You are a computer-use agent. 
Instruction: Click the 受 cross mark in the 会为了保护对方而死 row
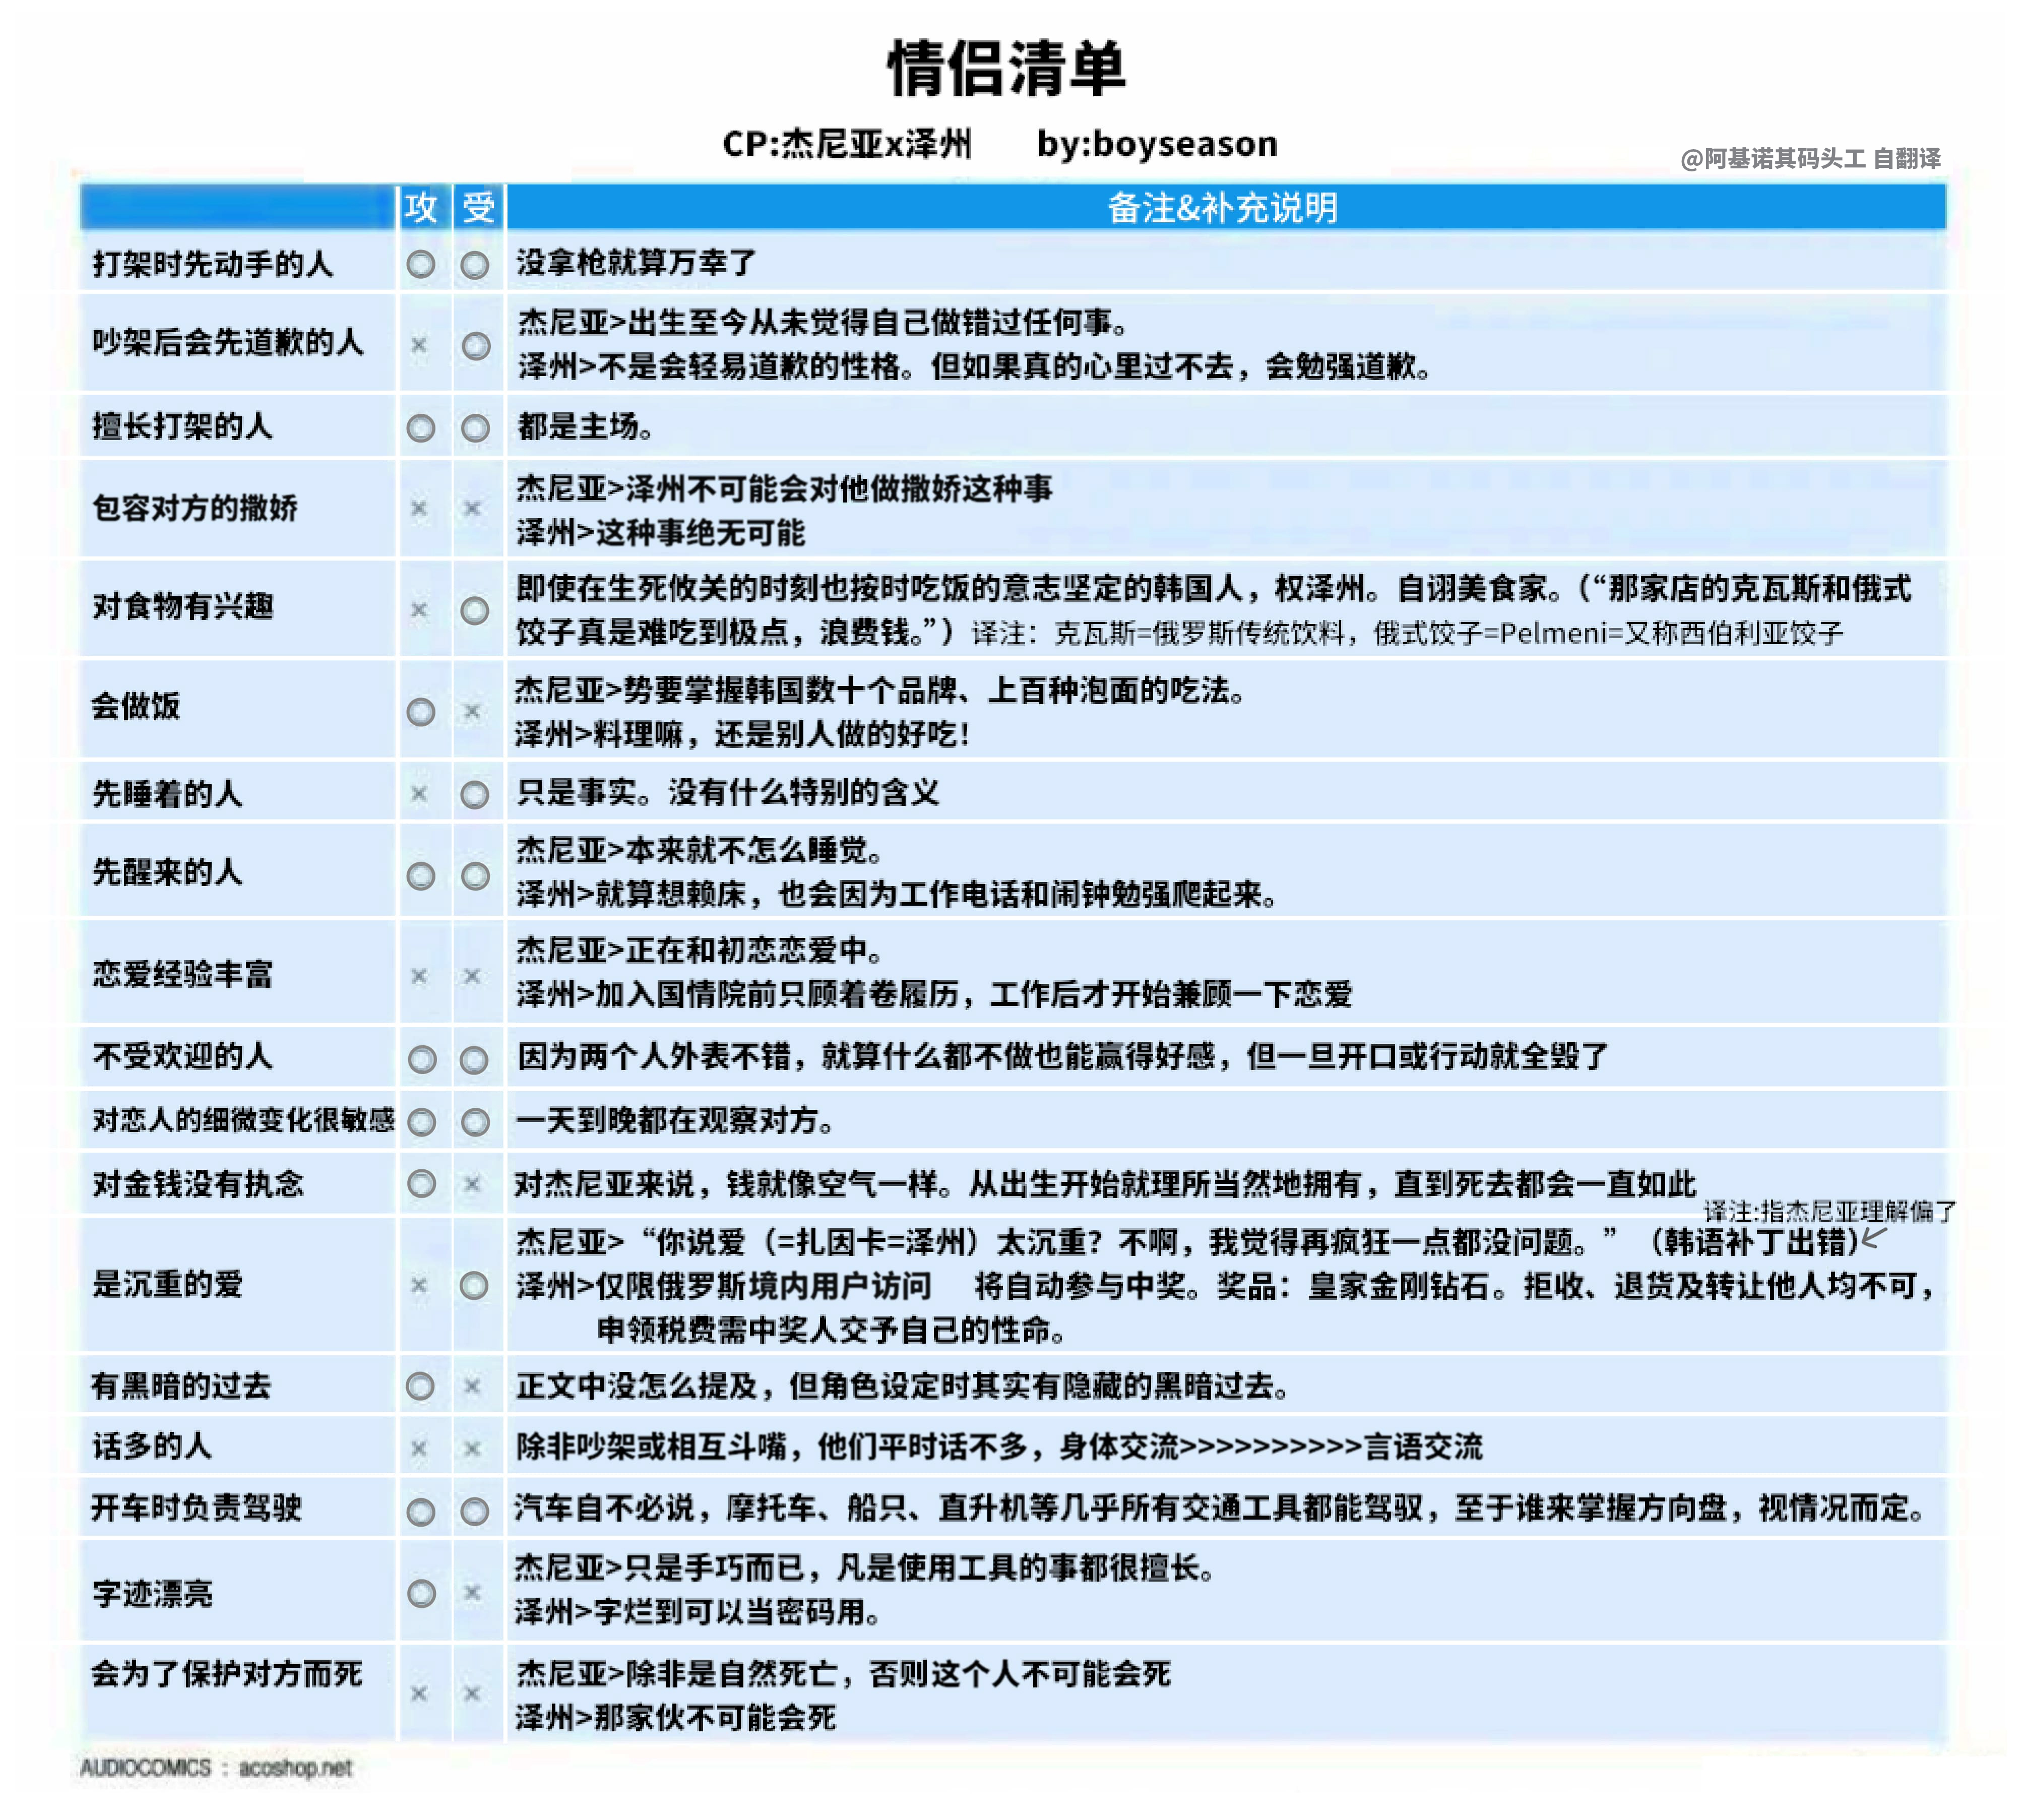coord(472,1693)
